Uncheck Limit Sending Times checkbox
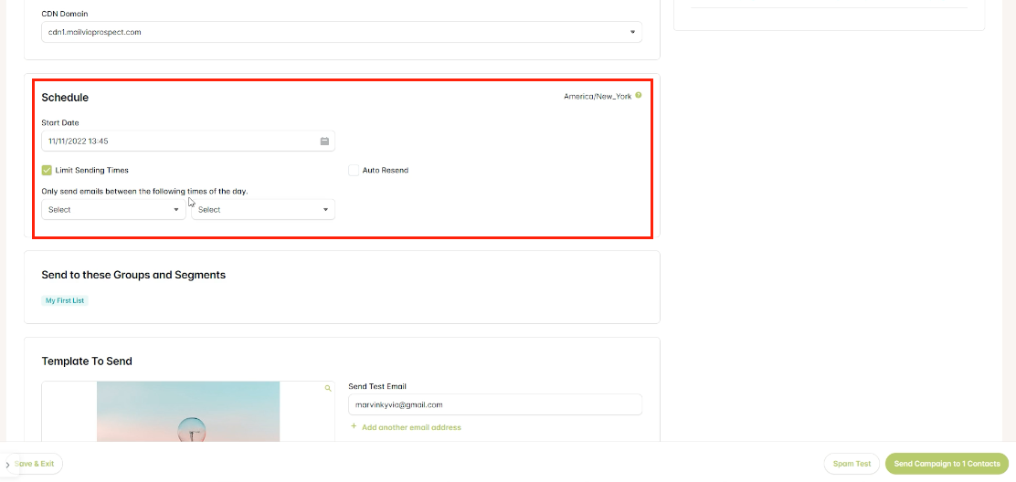 (47, 170)
